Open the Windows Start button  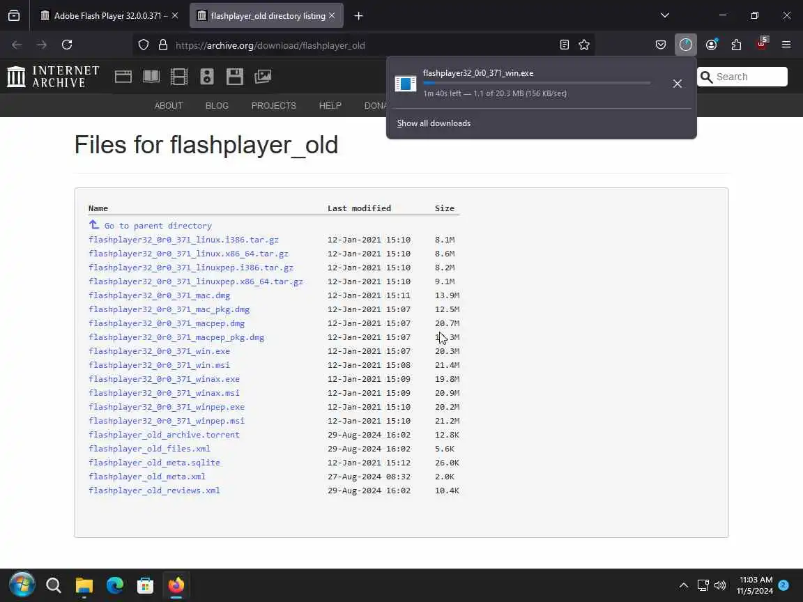(22, 585)
